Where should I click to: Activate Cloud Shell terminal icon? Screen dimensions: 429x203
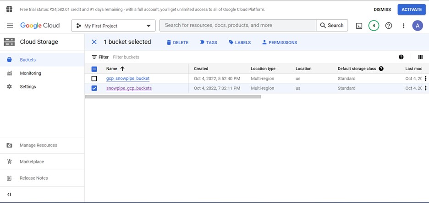click(359, 26)
